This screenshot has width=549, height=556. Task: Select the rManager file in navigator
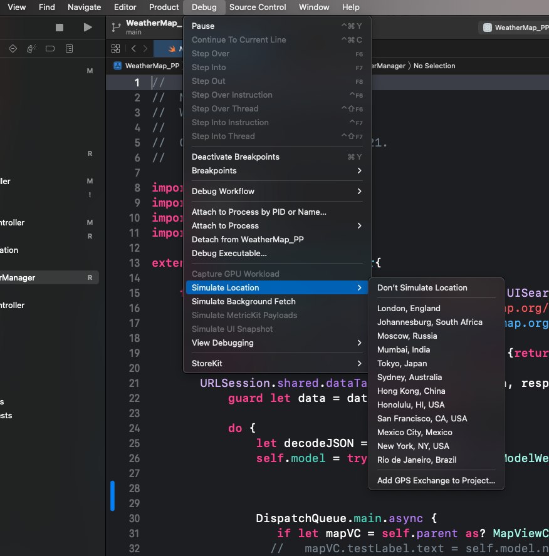(49, 277)
